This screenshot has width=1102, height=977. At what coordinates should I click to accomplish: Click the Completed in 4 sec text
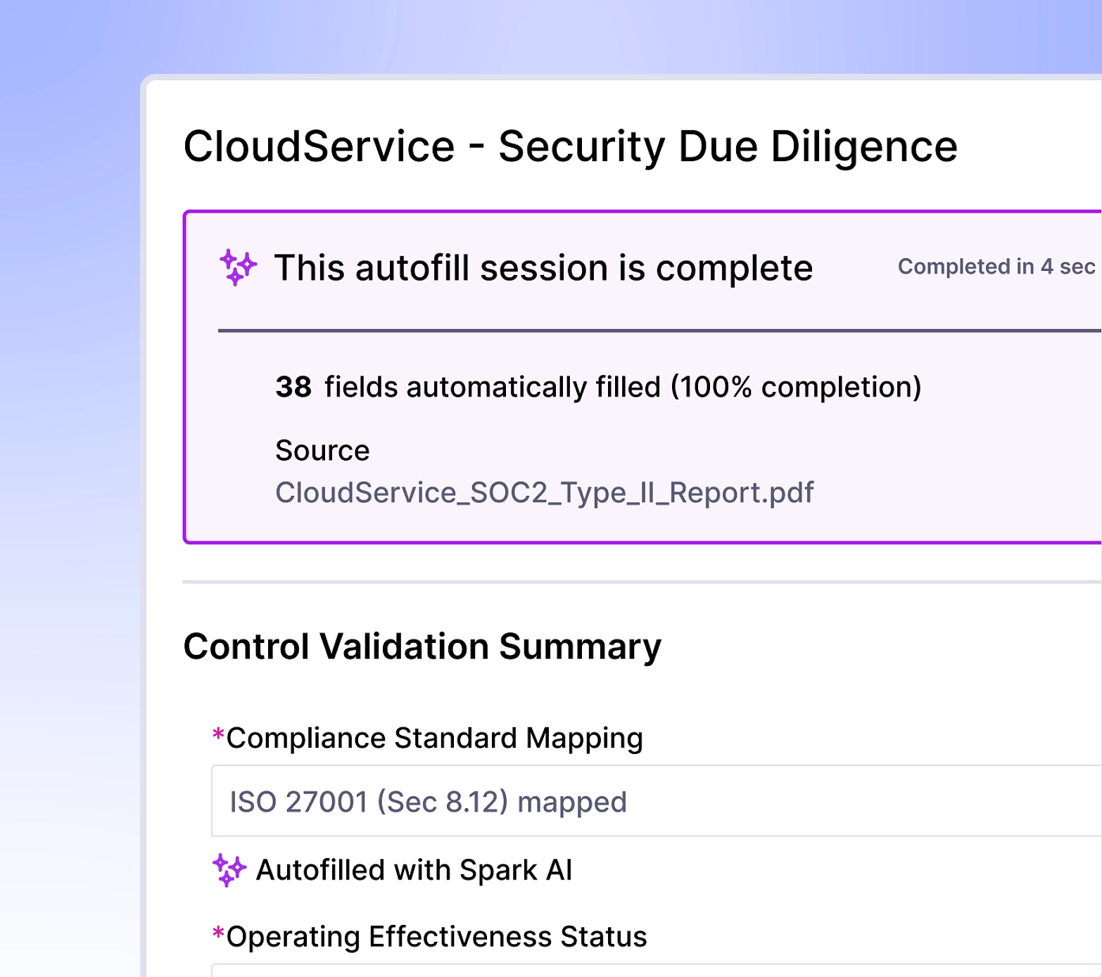996,267
